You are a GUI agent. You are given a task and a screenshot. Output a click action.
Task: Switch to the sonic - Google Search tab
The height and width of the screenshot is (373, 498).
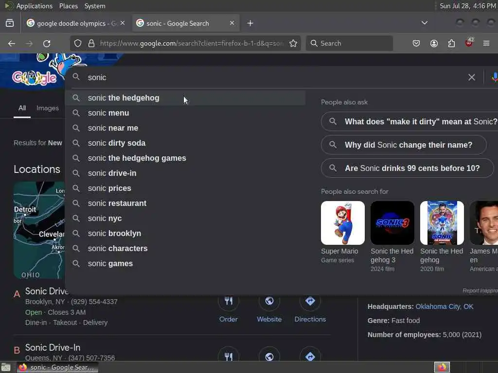186,23
